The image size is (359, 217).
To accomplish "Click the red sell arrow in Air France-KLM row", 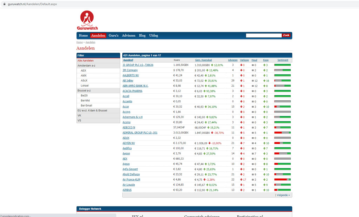I will [x=241, y=180].
